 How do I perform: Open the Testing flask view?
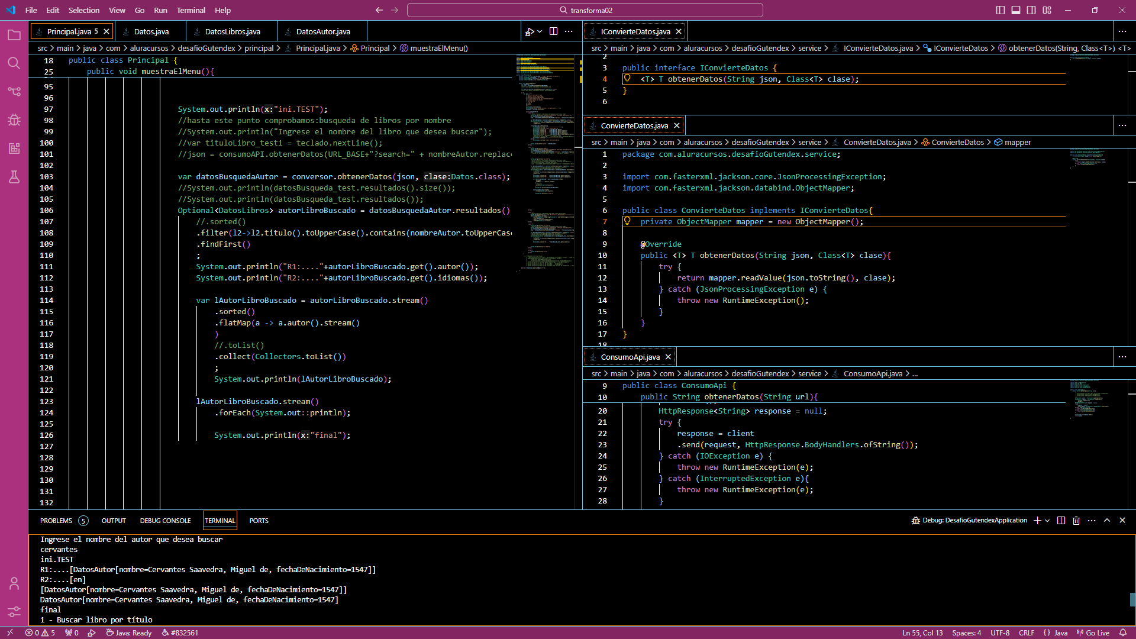[x=14, y=177]
